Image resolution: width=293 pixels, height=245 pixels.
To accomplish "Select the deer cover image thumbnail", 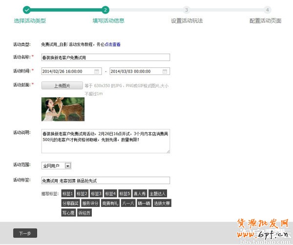I will (63, 109).
